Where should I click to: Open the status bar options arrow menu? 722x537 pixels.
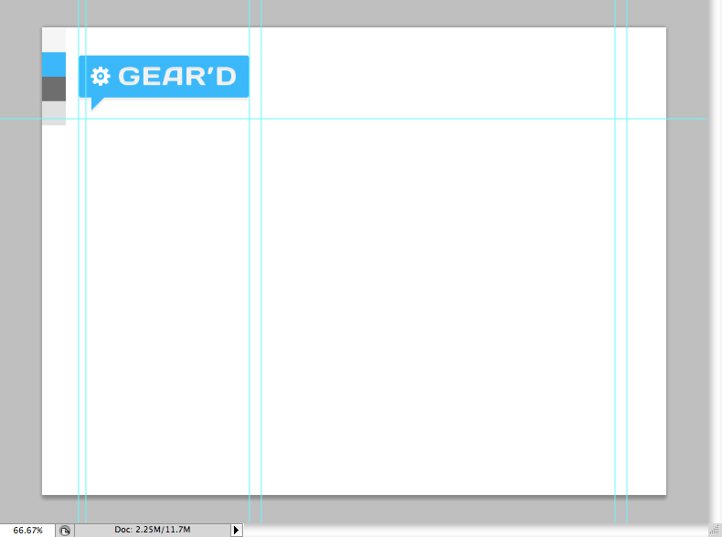click(x=236, y=530)
